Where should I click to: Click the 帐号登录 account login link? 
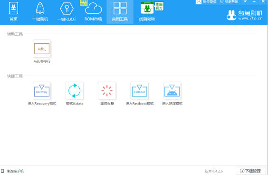point(206,2)
